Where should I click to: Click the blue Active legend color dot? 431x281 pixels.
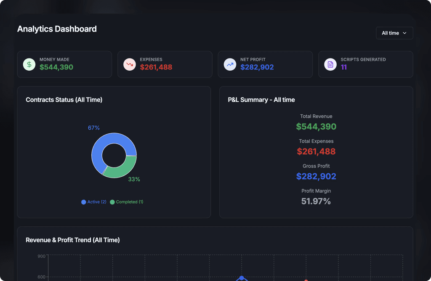pyautogui.click(x=84, y=202)
